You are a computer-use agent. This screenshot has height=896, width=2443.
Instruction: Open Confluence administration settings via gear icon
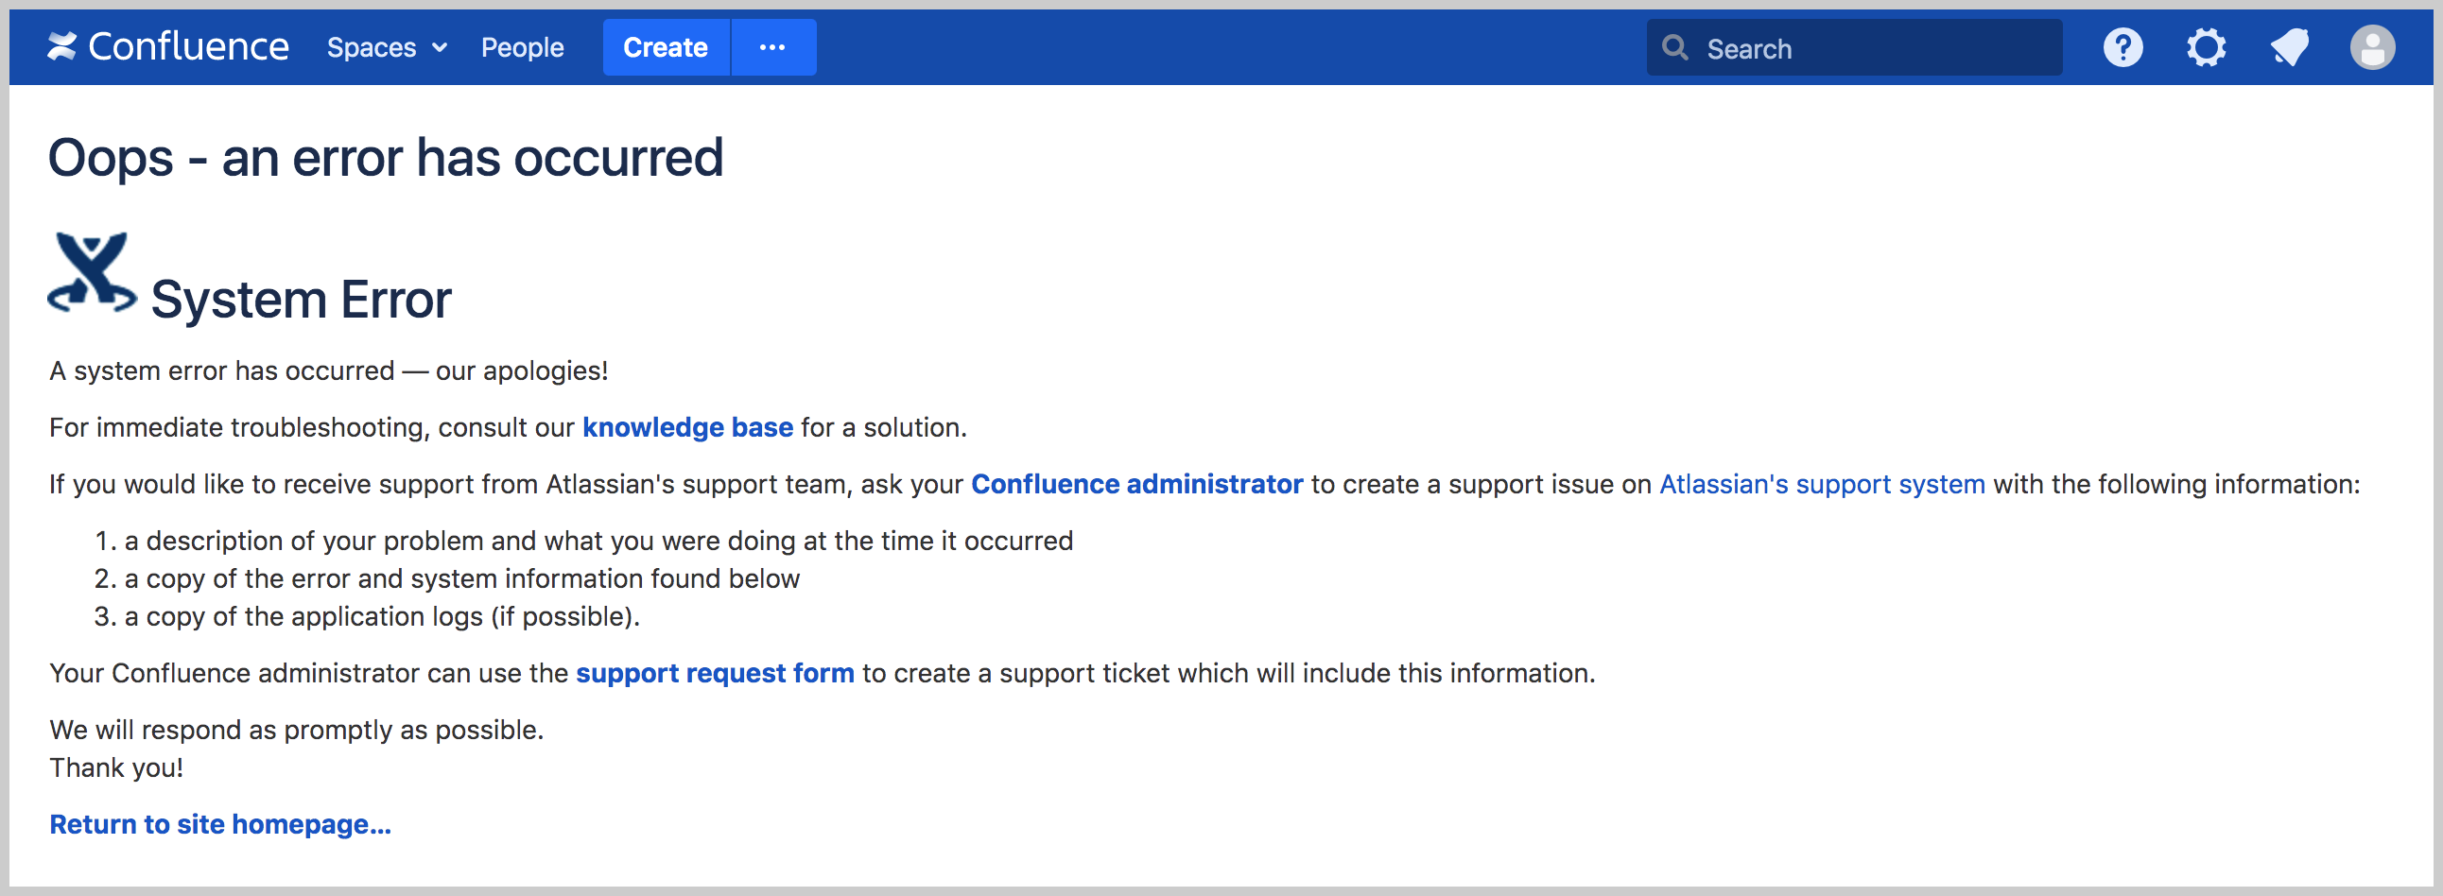2206,46
